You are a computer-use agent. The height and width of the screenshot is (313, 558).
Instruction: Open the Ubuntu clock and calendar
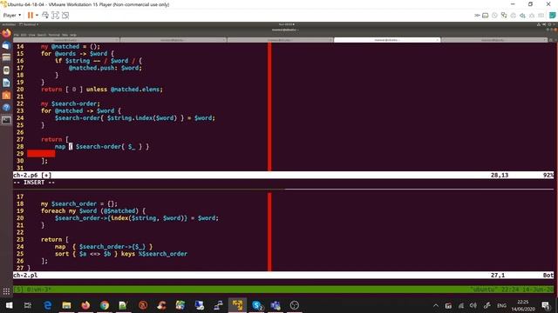(x=287, y=24)
